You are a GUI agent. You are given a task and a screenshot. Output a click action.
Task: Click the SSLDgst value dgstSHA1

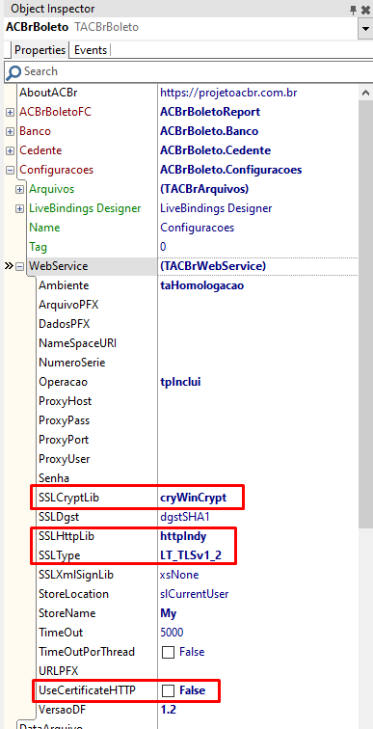pyautogui.click(x=185, y=517)
